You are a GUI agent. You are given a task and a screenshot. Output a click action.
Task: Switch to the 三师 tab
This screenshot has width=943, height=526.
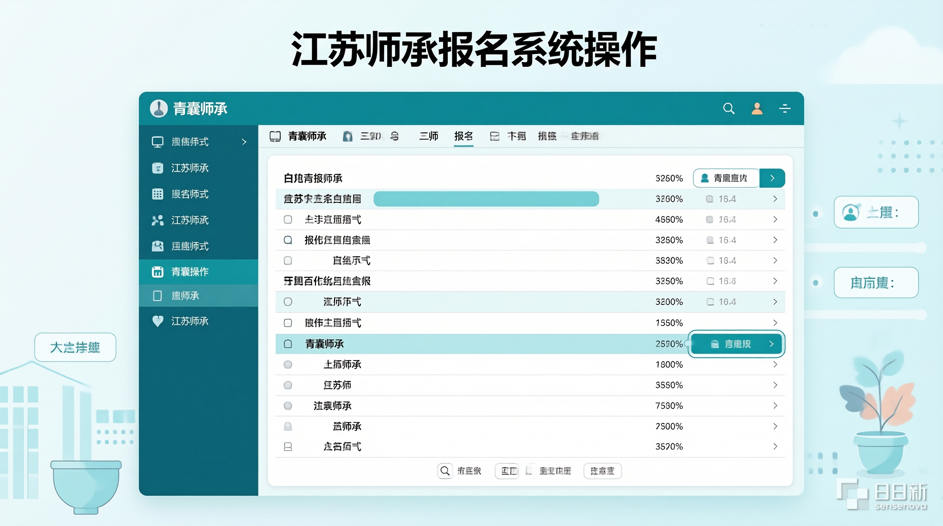[429, 136]
